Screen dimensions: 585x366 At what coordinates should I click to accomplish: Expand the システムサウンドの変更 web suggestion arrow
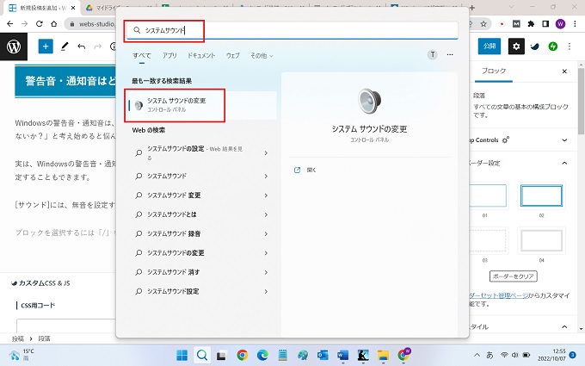(x=266, y=253)
